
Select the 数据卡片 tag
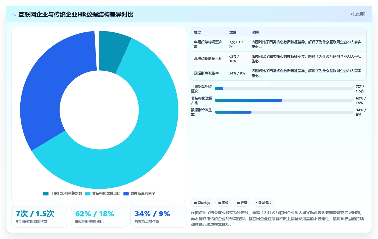click(x=263, y=203)
